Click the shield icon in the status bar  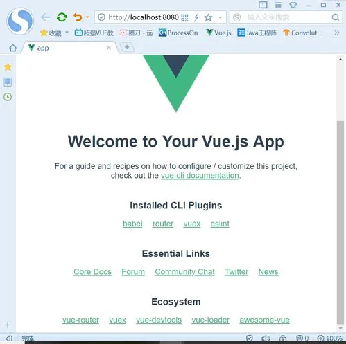249,338
